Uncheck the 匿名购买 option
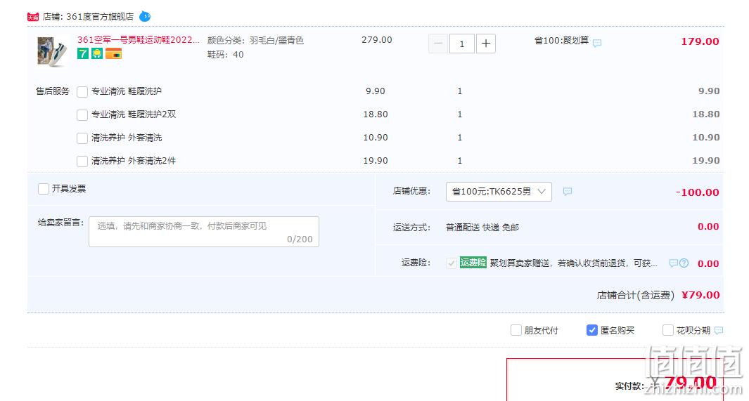This screenshot has height=401, width=749. pyautogui.click(x=592, y=330)
